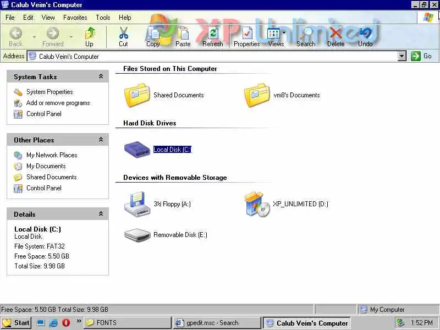This screenshot has width=440, height=330.
Task: Click 'Free Space: 5.50 GB' in Details panel
Action: [42, 256]
